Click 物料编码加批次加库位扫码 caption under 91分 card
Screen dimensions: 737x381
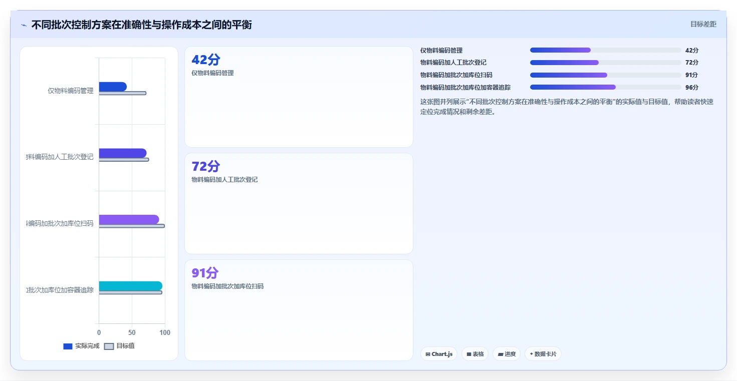(x=227, y=286)
